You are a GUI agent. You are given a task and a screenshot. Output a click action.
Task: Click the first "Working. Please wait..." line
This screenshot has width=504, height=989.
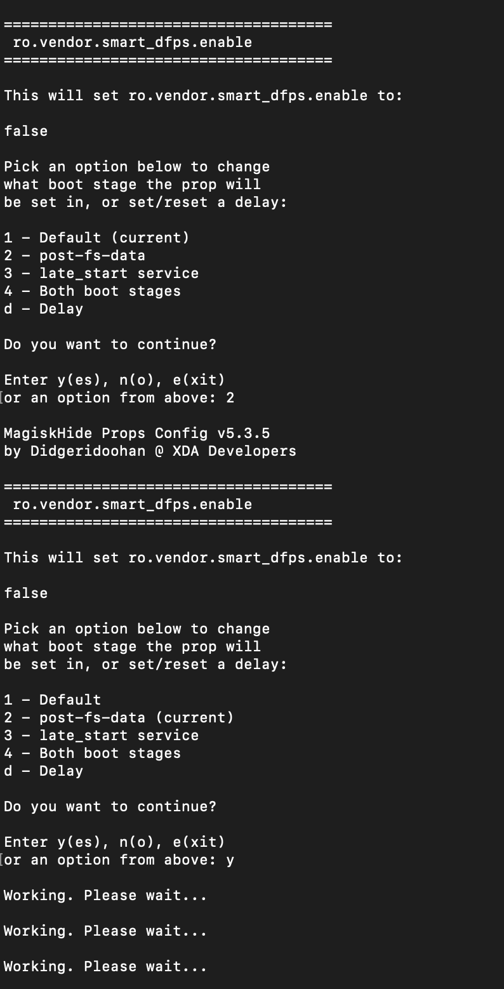click(x=105, y=896)
